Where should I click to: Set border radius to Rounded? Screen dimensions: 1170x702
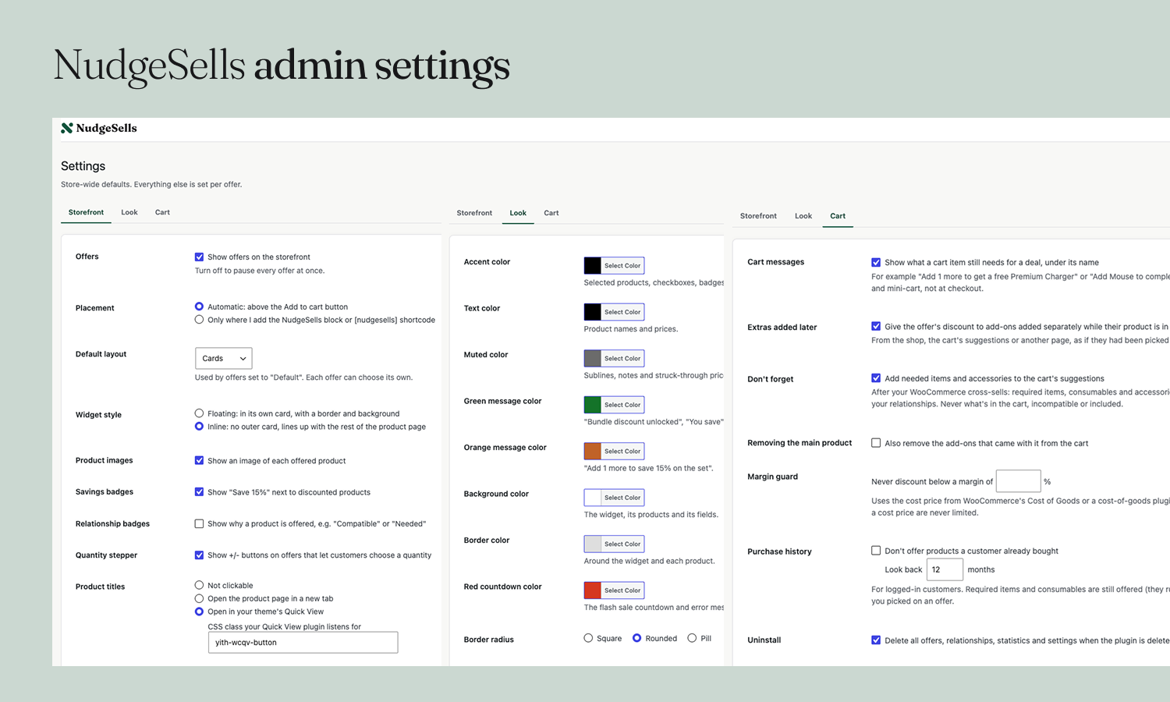click(637, 638)
